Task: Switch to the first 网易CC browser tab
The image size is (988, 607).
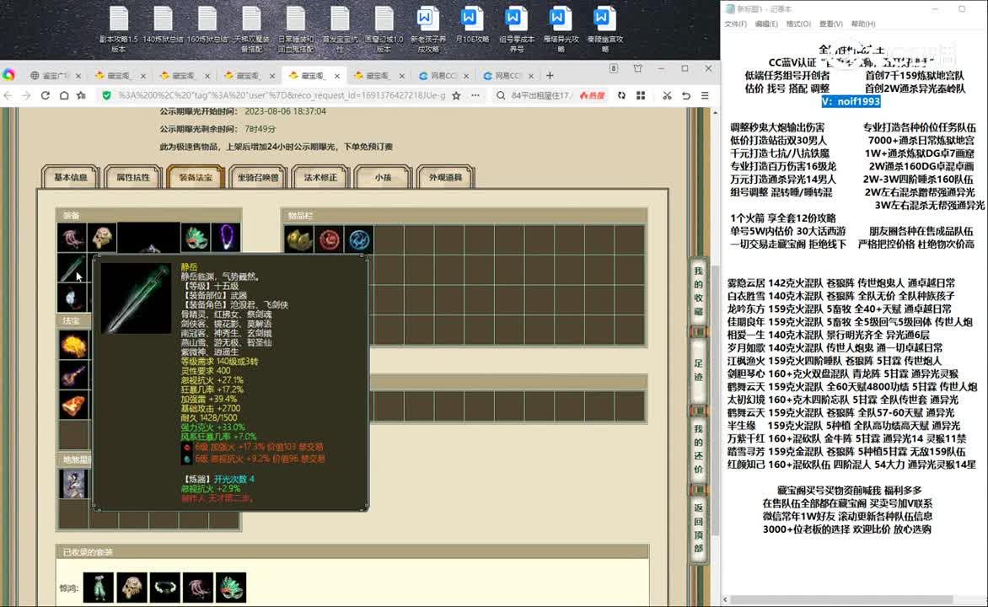Action: click(443, 76)
